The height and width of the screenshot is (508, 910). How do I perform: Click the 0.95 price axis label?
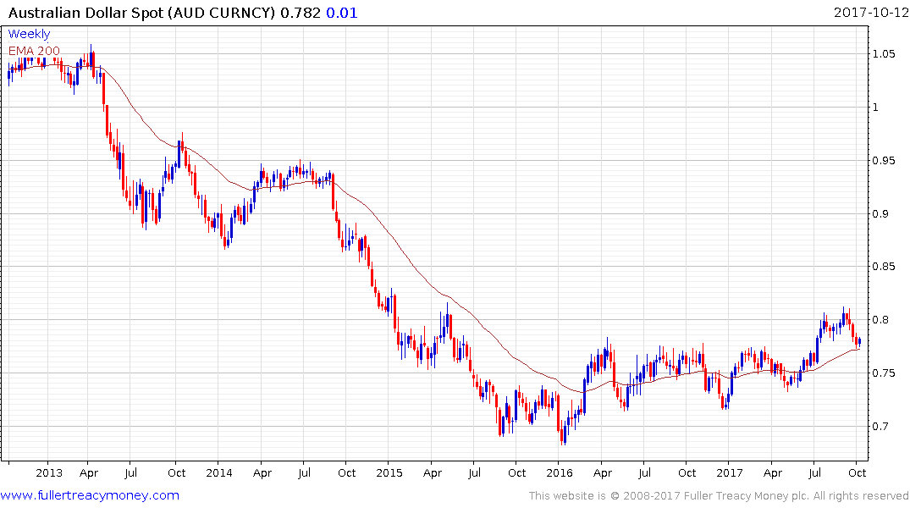(x=884, y=161)
